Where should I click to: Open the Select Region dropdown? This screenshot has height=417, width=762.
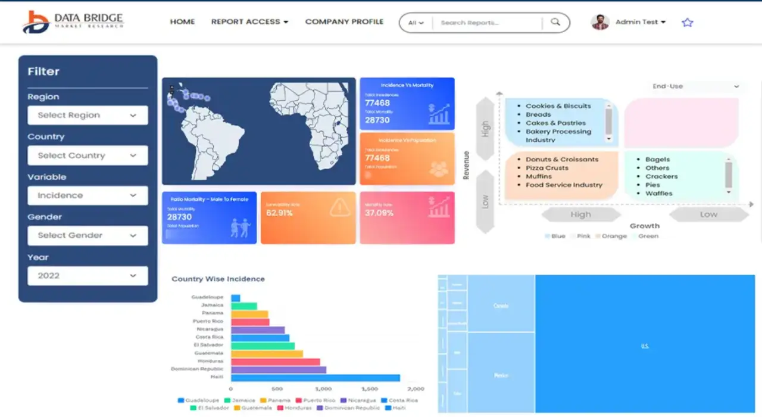(x=88, y=116)
